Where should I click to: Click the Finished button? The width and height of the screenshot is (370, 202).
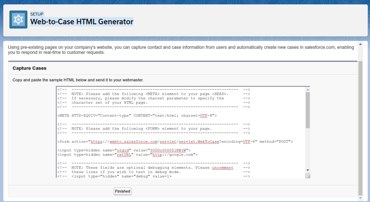point(122,191)
